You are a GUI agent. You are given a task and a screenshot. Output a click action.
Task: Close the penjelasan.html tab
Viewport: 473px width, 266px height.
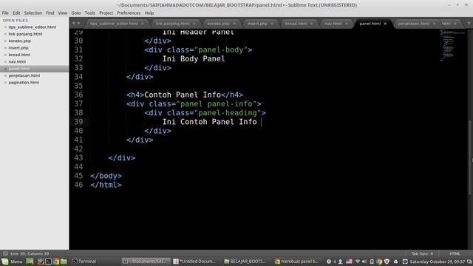tap(435, 24)
